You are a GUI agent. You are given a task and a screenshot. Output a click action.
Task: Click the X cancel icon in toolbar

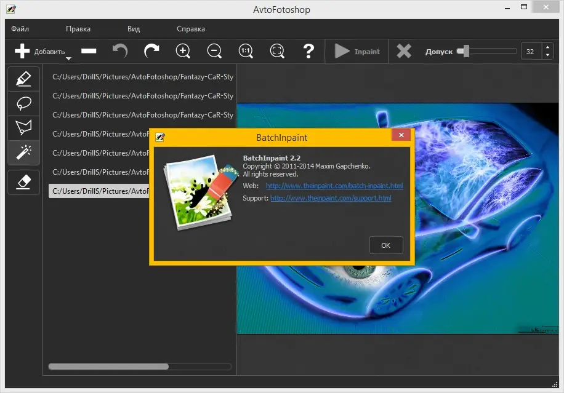tap(404, 51)
